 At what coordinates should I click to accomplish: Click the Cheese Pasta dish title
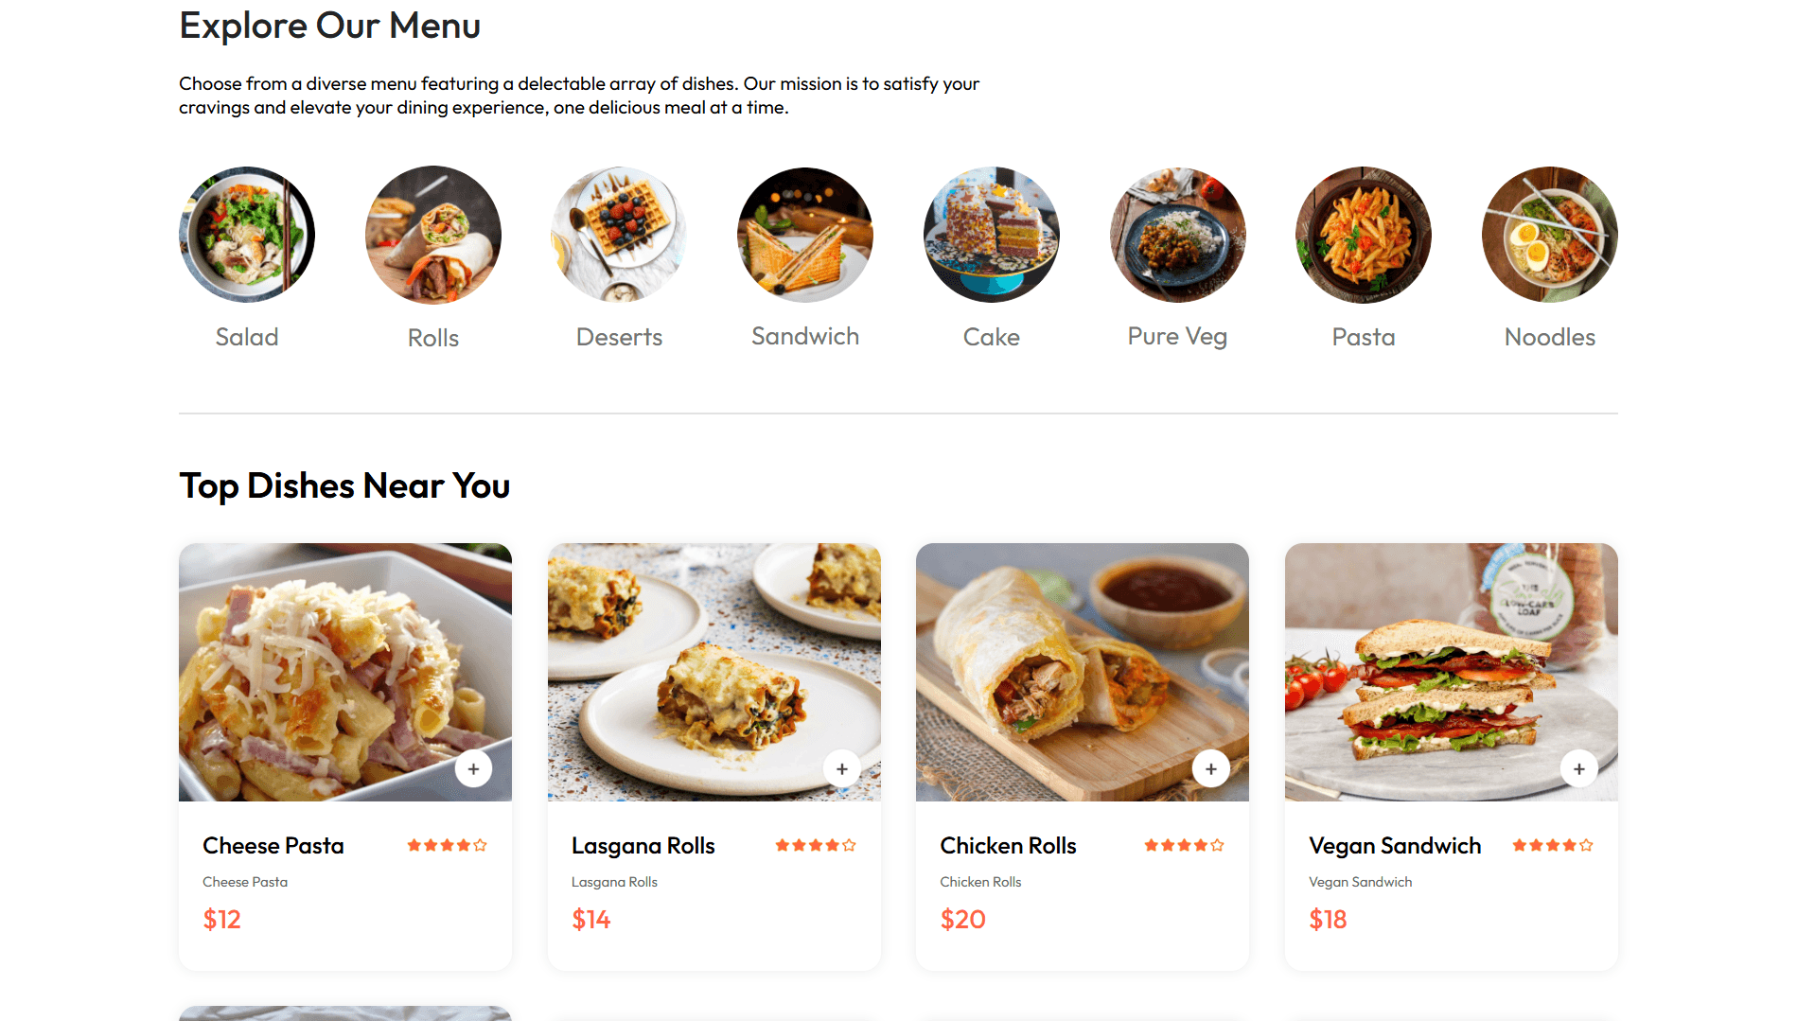click(x=273, y=846)
